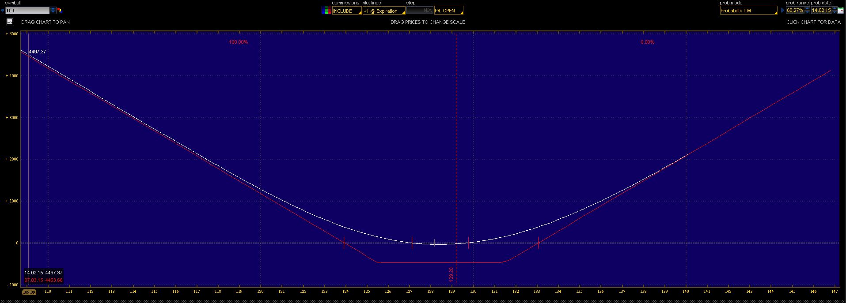Click the -1000 label on the P/L axis
Screen dimensions: 846x303
(x=12, y=285)
